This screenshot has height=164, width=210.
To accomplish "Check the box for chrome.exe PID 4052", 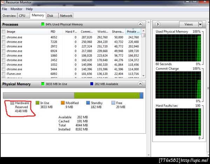I will pos(3,37).
